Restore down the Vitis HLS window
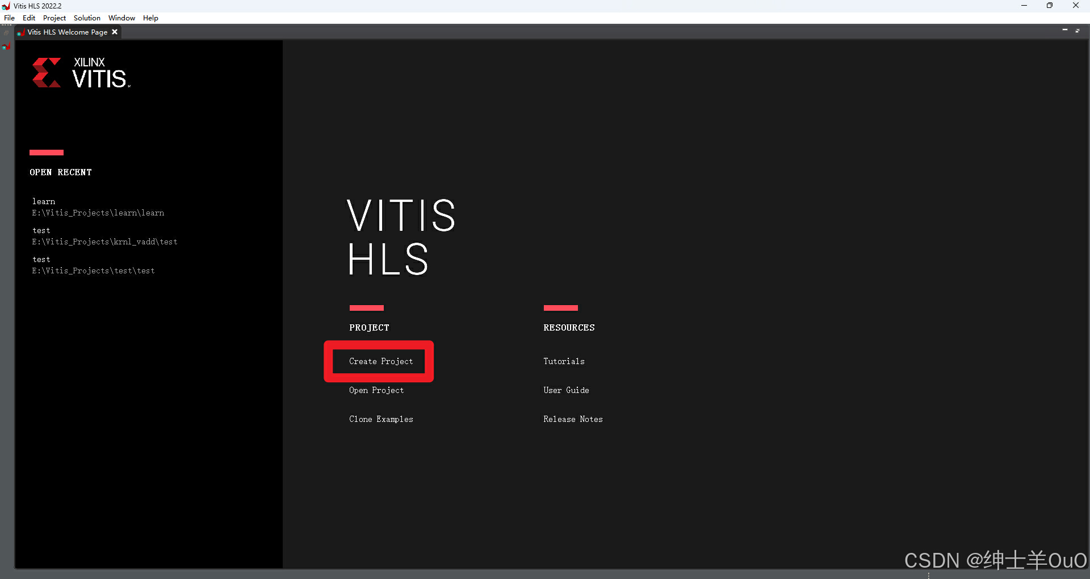1090x579 pixels. click(1050, 6)
